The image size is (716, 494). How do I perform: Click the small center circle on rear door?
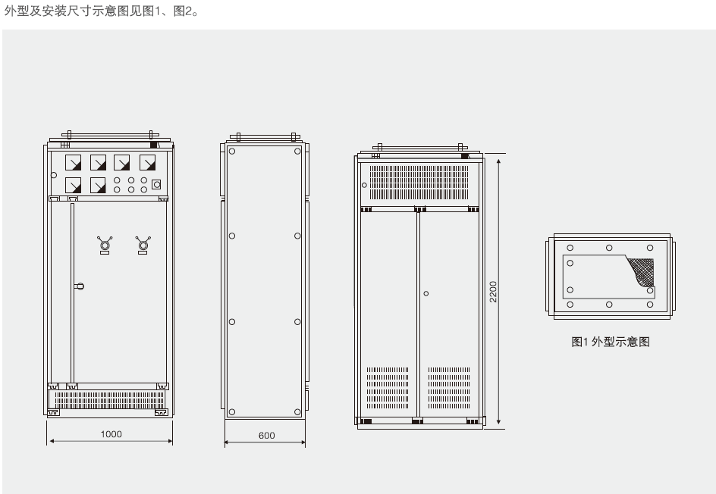tap(426, 293)
